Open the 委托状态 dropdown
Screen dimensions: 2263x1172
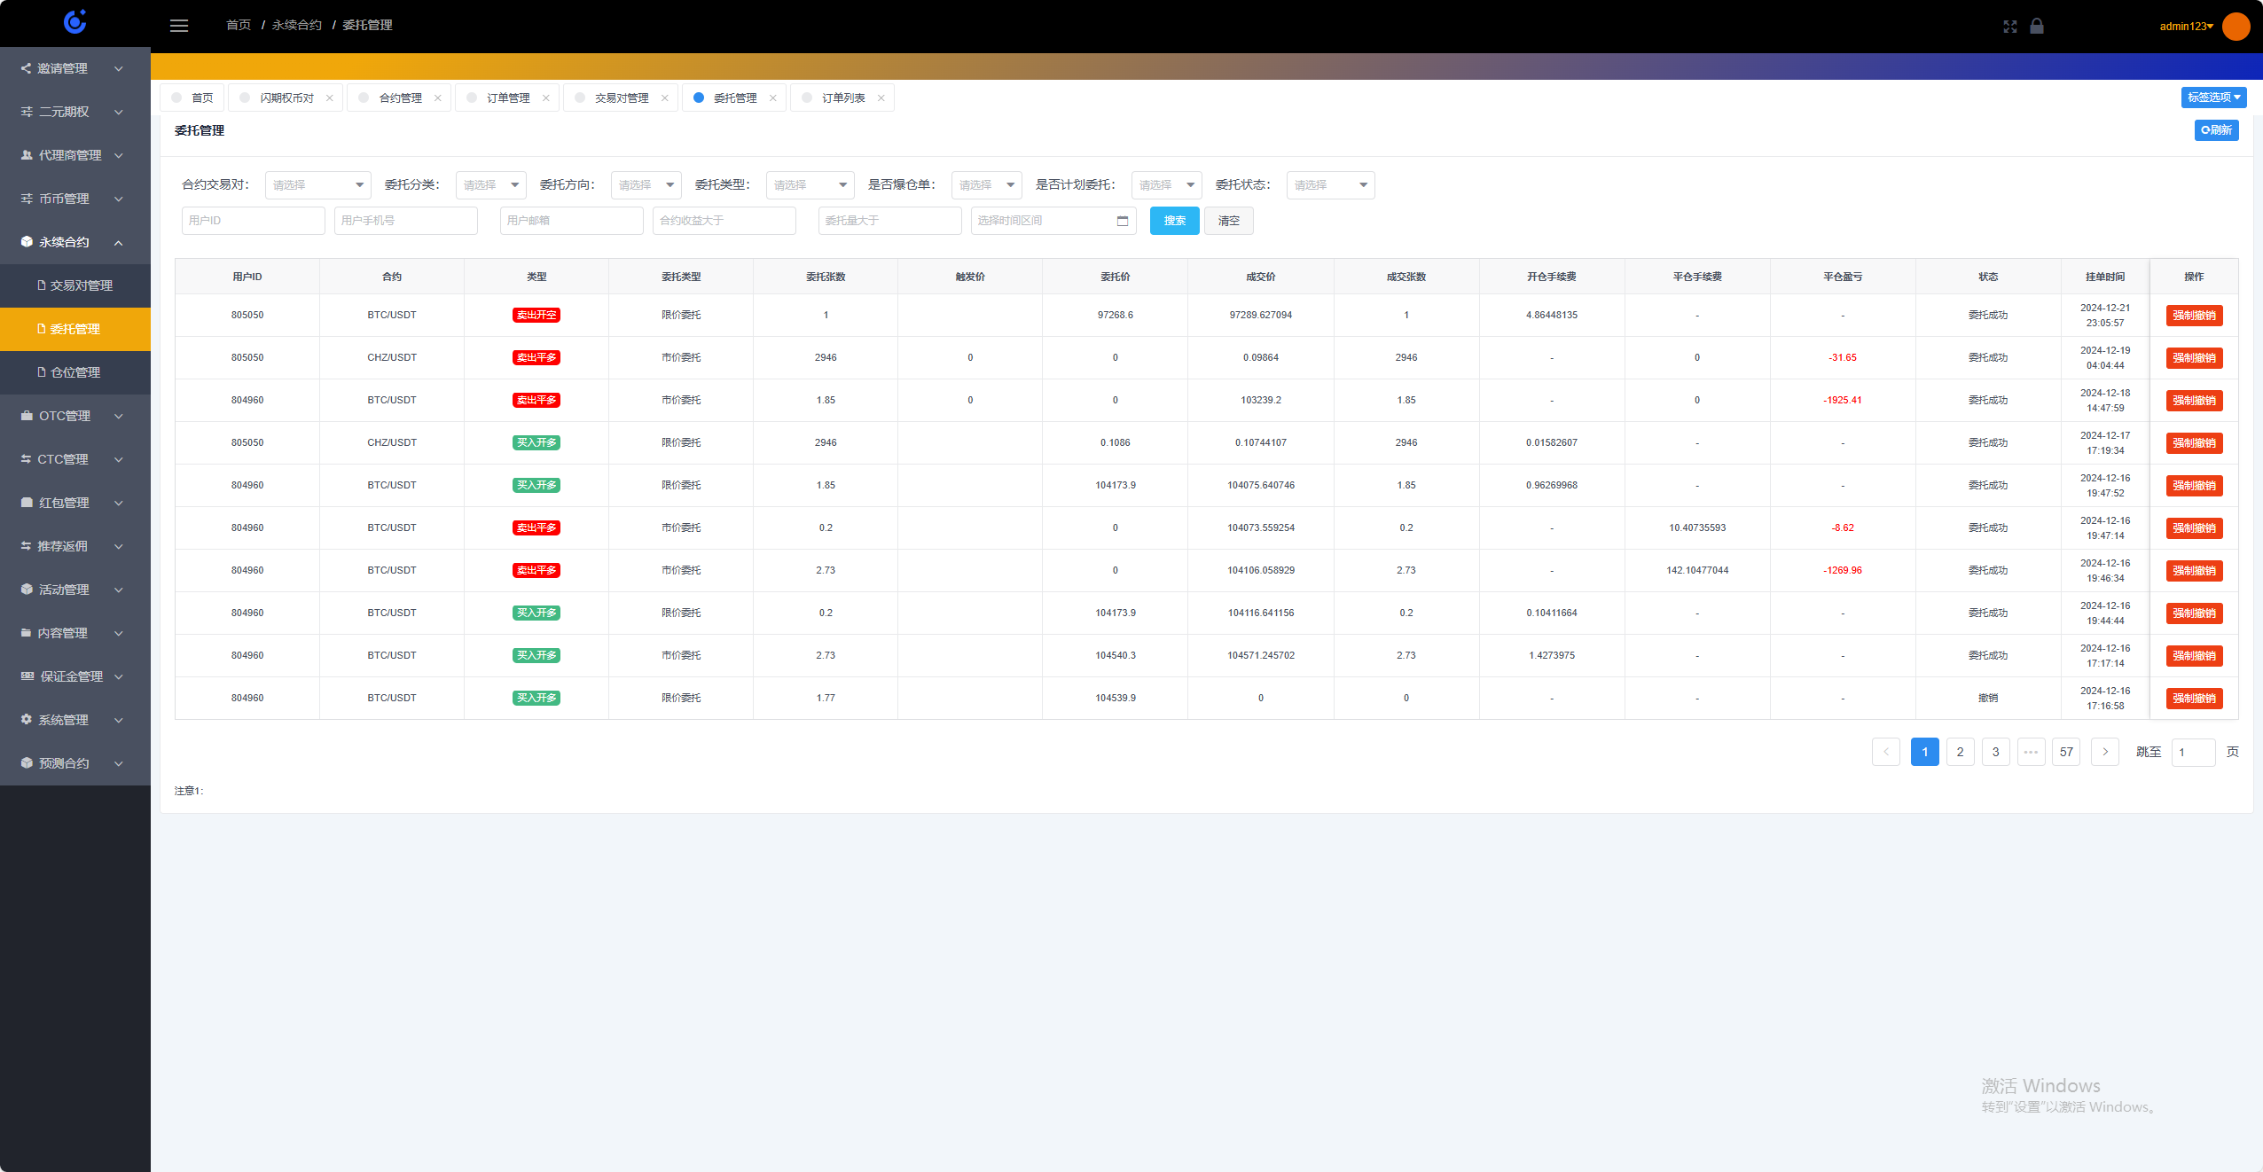pos(1329,185)
